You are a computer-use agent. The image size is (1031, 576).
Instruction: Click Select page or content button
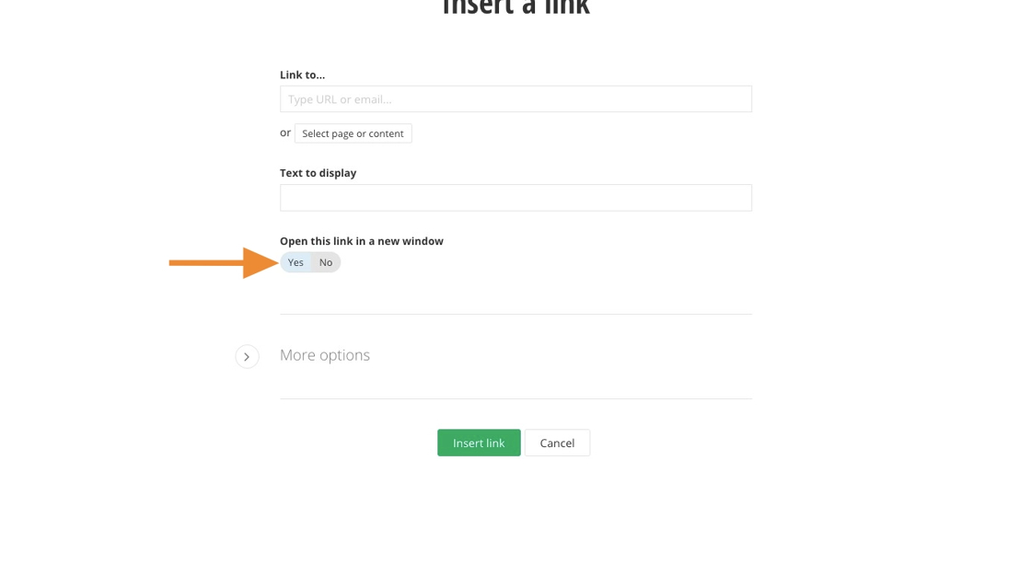pyautogui.click(x=353, y=133)
